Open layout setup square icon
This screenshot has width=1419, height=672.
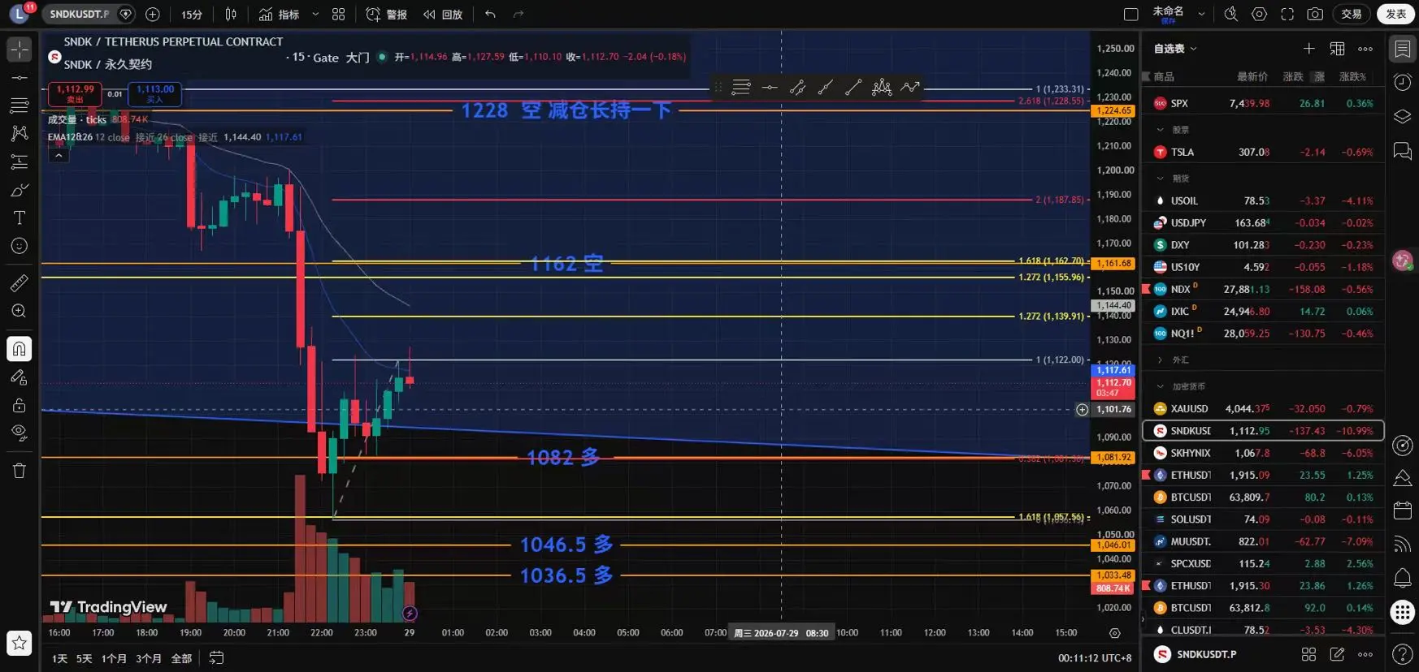click(1130, 14)
